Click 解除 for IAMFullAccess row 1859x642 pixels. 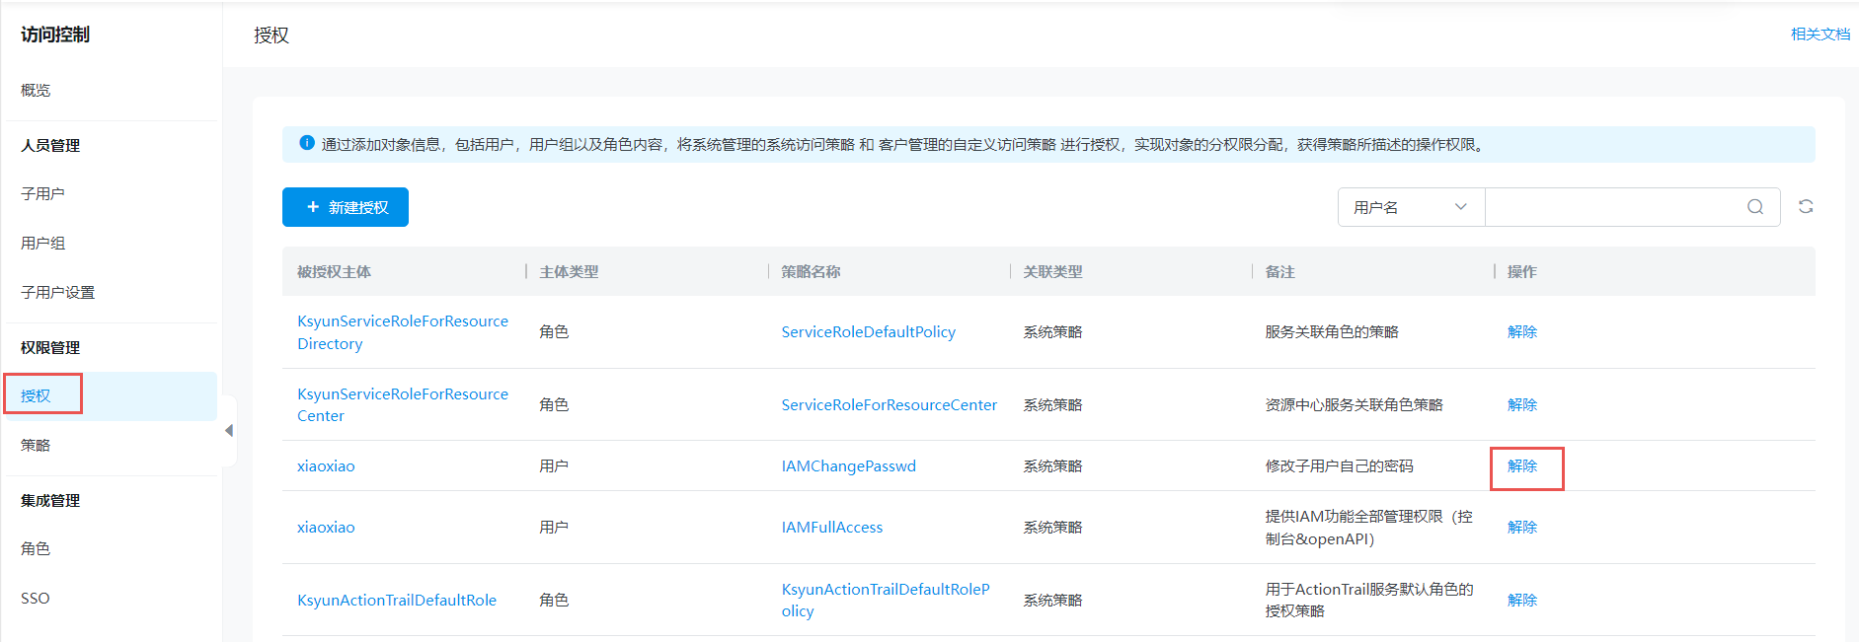(1521, 528)
